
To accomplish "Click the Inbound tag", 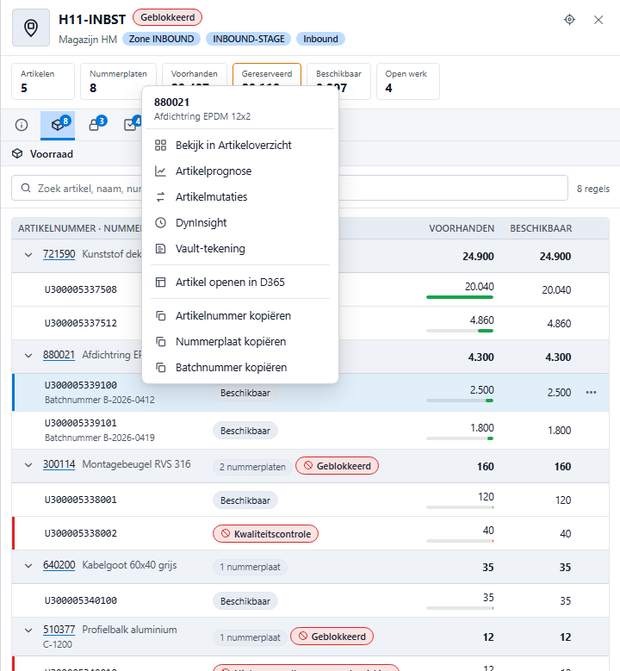I will [x=320, y=39].
